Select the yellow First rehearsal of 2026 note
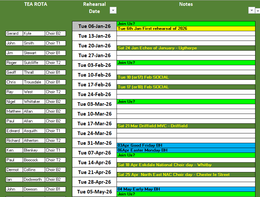 186,29
